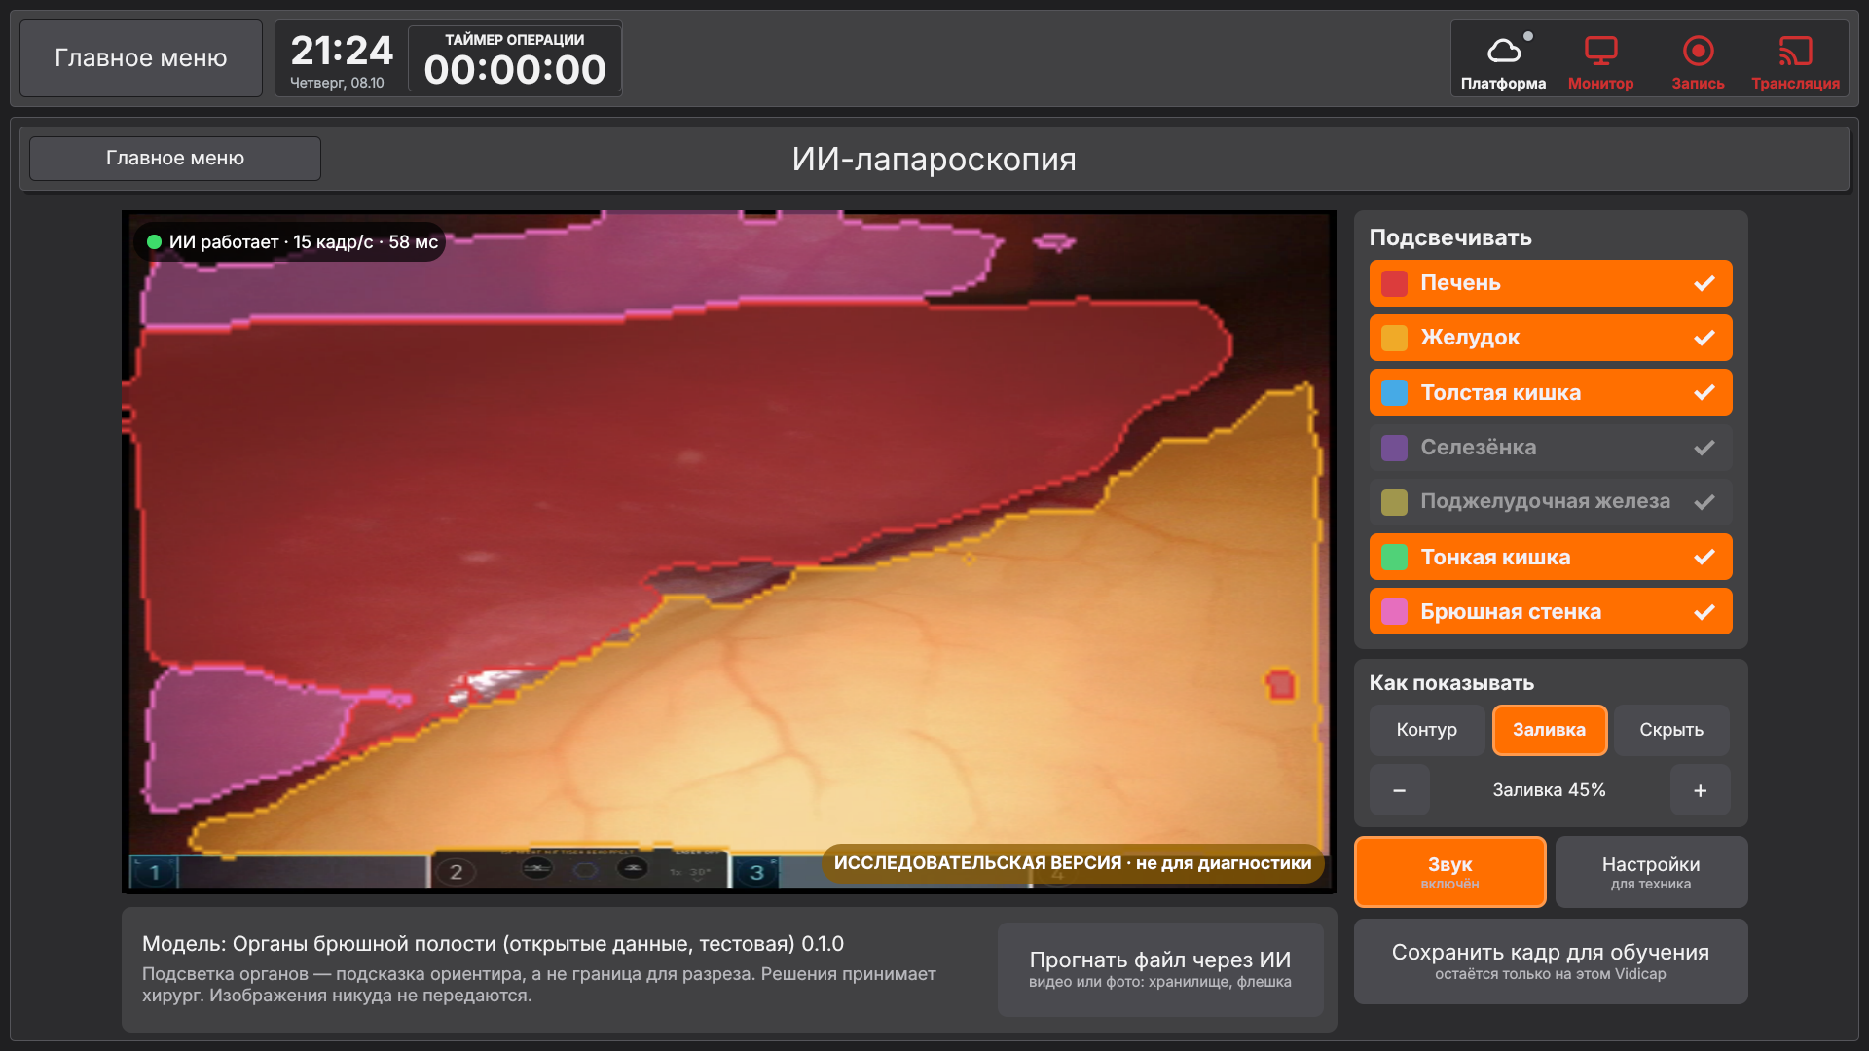Click the "Заливка 45%" value
Viewport: 1869px width, 1051px height.
point(1550,790)
